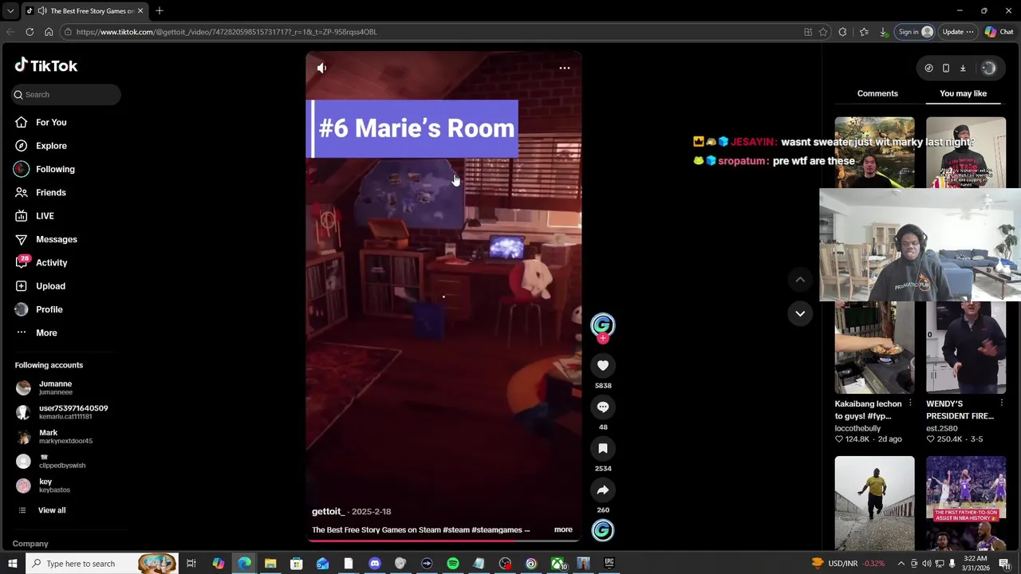Open File Explorer from the taskbar

pyautogui.click(x=270, y=564)
